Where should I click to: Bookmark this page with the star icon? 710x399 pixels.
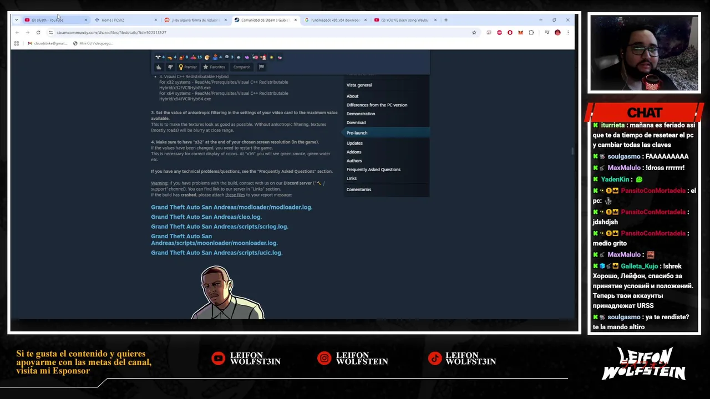tap(474, 33)
